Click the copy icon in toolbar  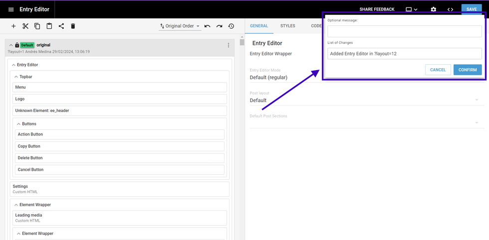click(37, 26)
